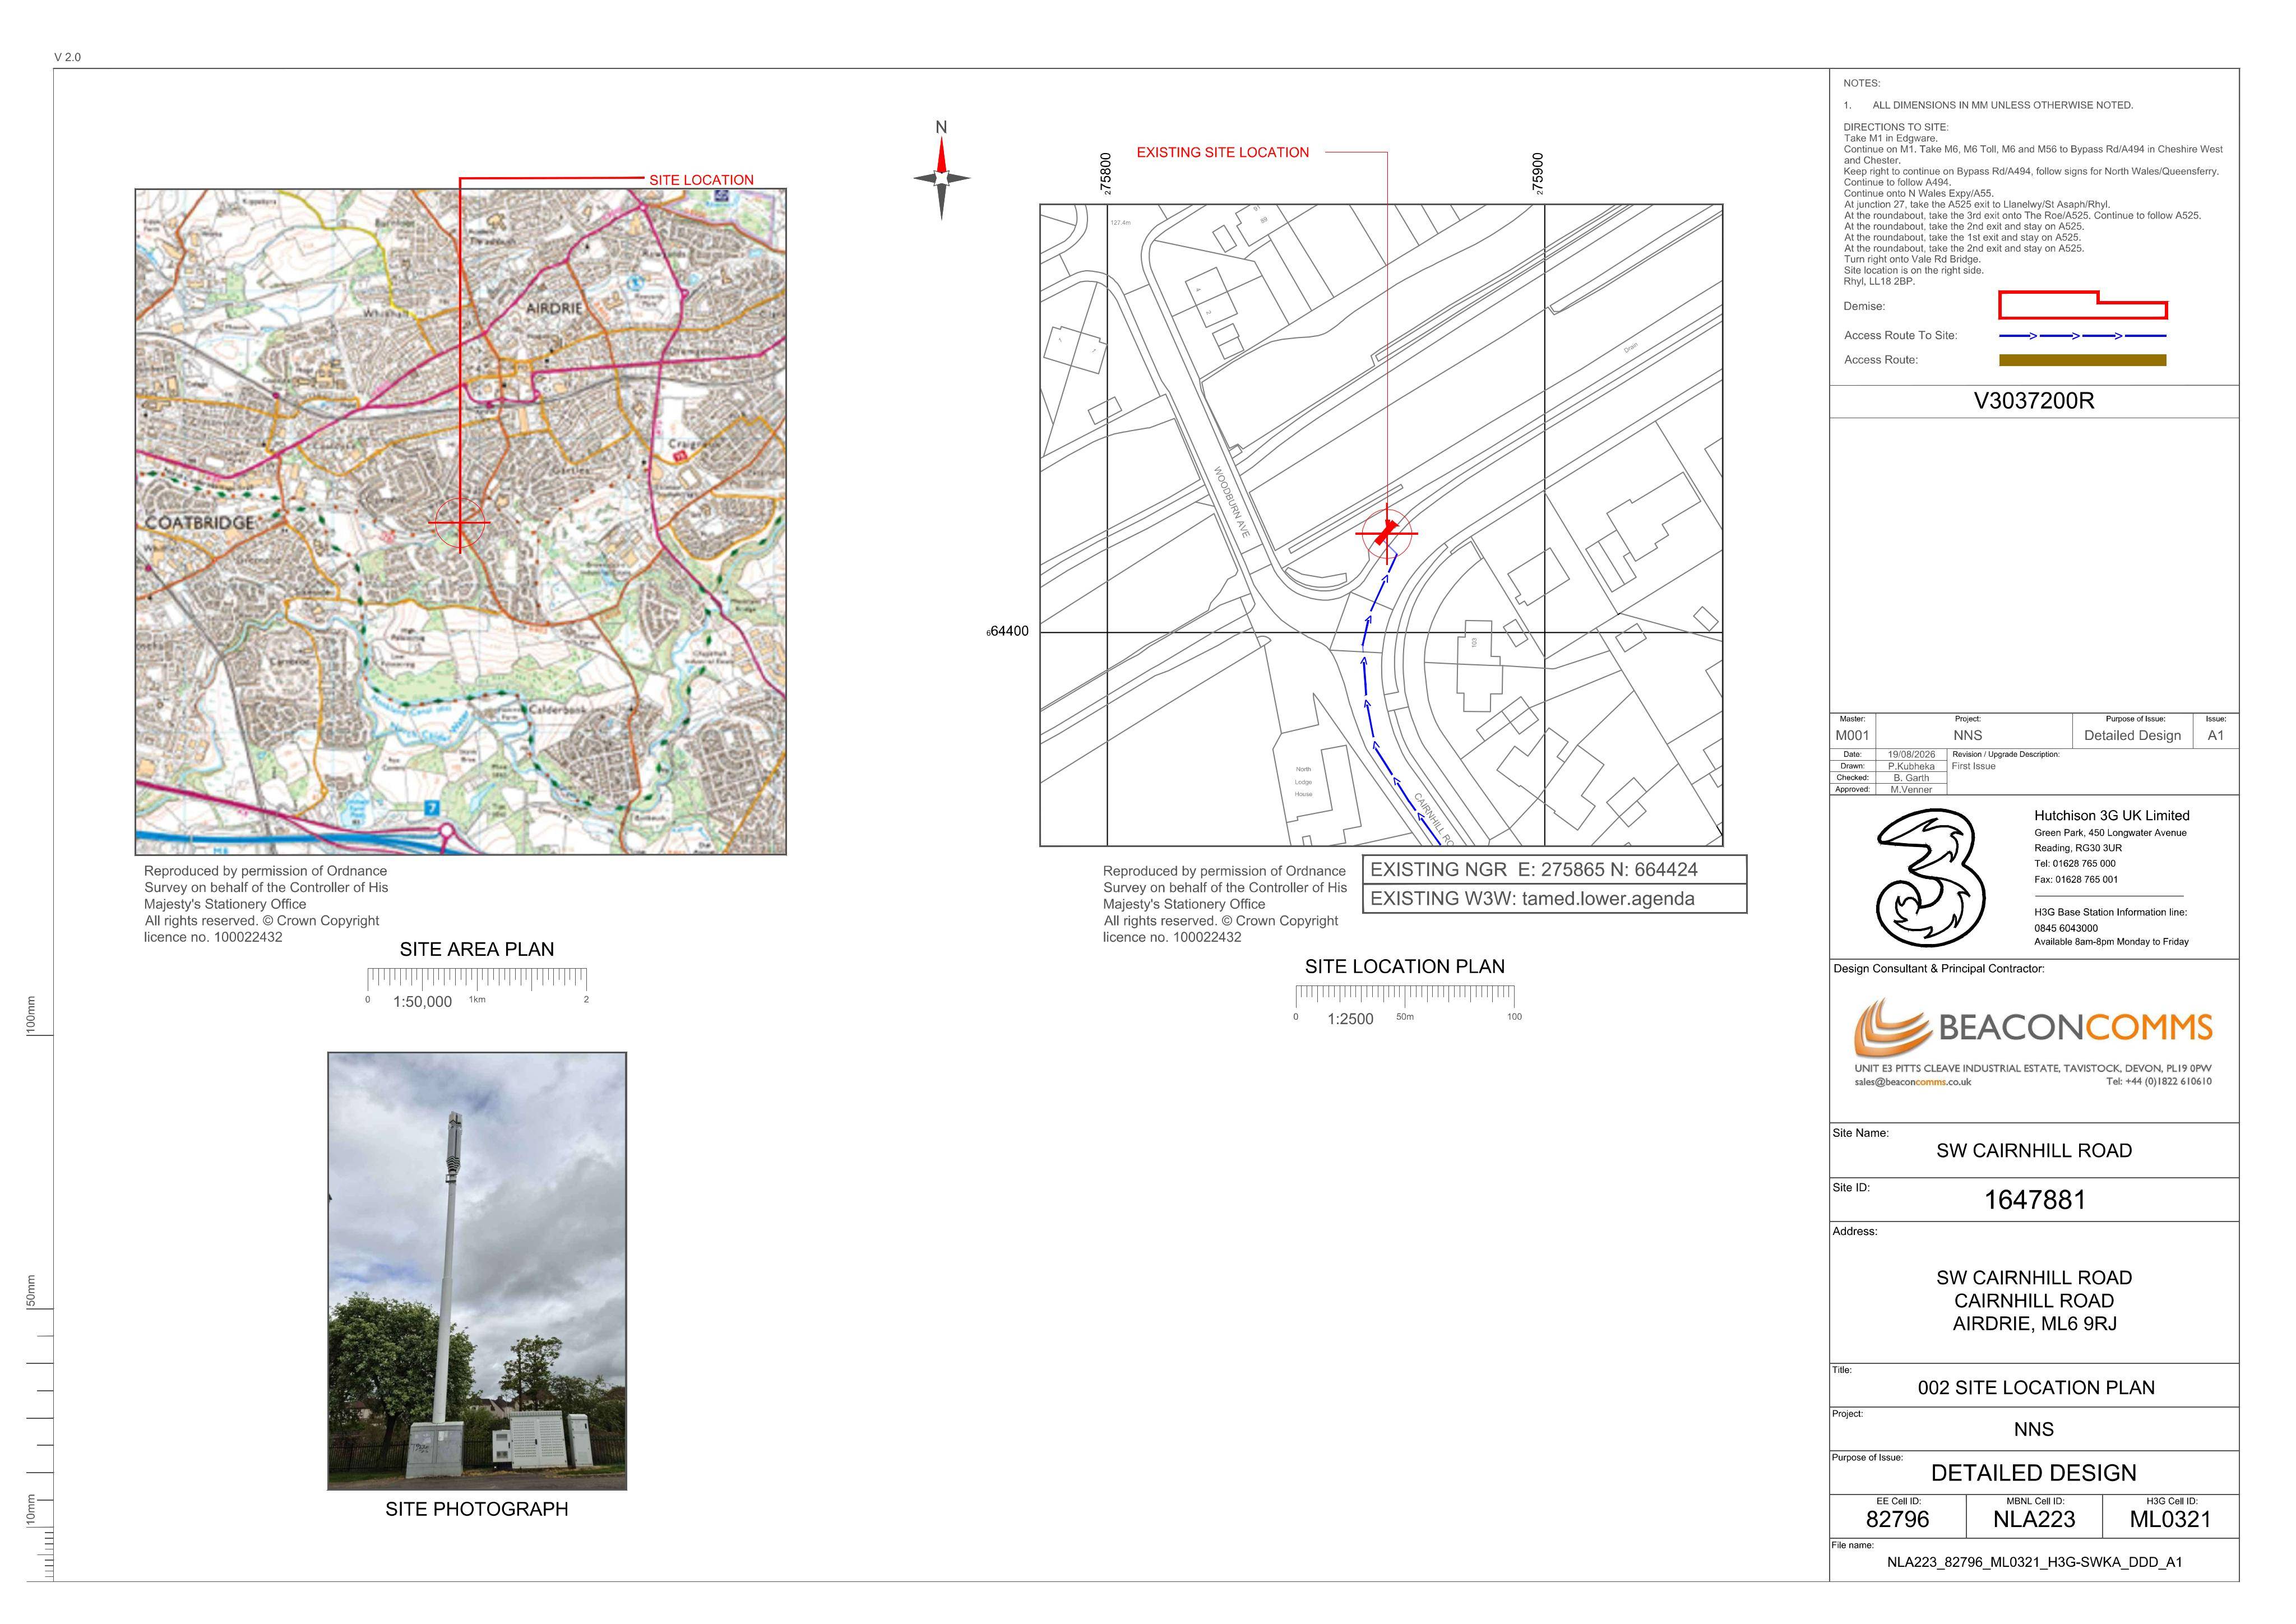The height and width of the screenshot is (1624, 2296).
Task: Click the date 19/08/2026 cell
Action: (x=1911, y=755)
